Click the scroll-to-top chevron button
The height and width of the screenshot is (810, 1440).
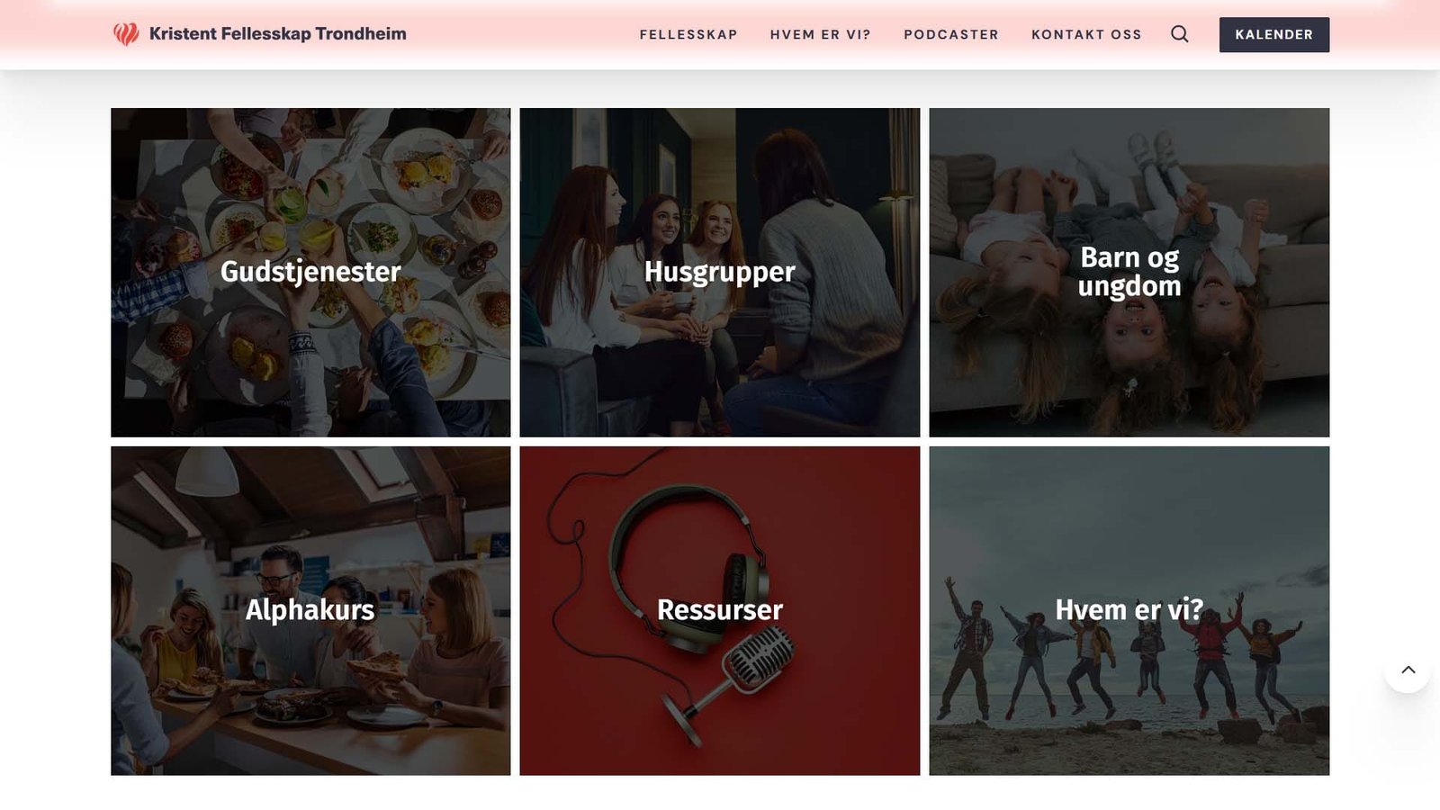click(x=1408, y=670)
